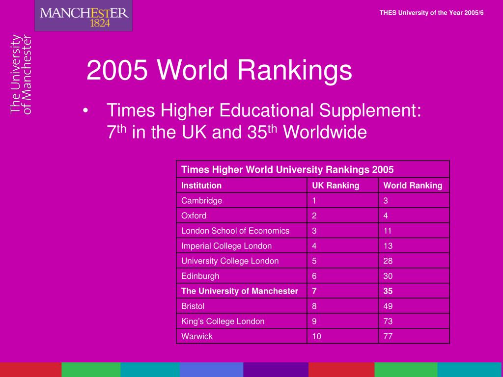Select the 'Institution' column header
This screenshot has height=377, width=503.
[201, 186]
